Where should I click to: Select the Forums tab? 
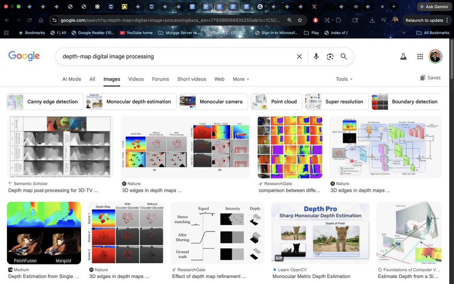(160, 79)
